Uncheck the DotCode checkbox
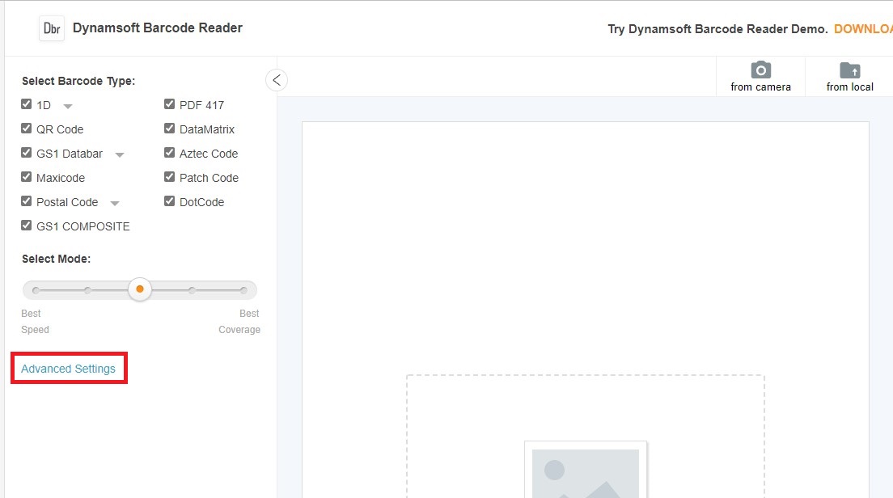Image resolution: width=893 pixels, height=498 pixels. pos(170,201)
